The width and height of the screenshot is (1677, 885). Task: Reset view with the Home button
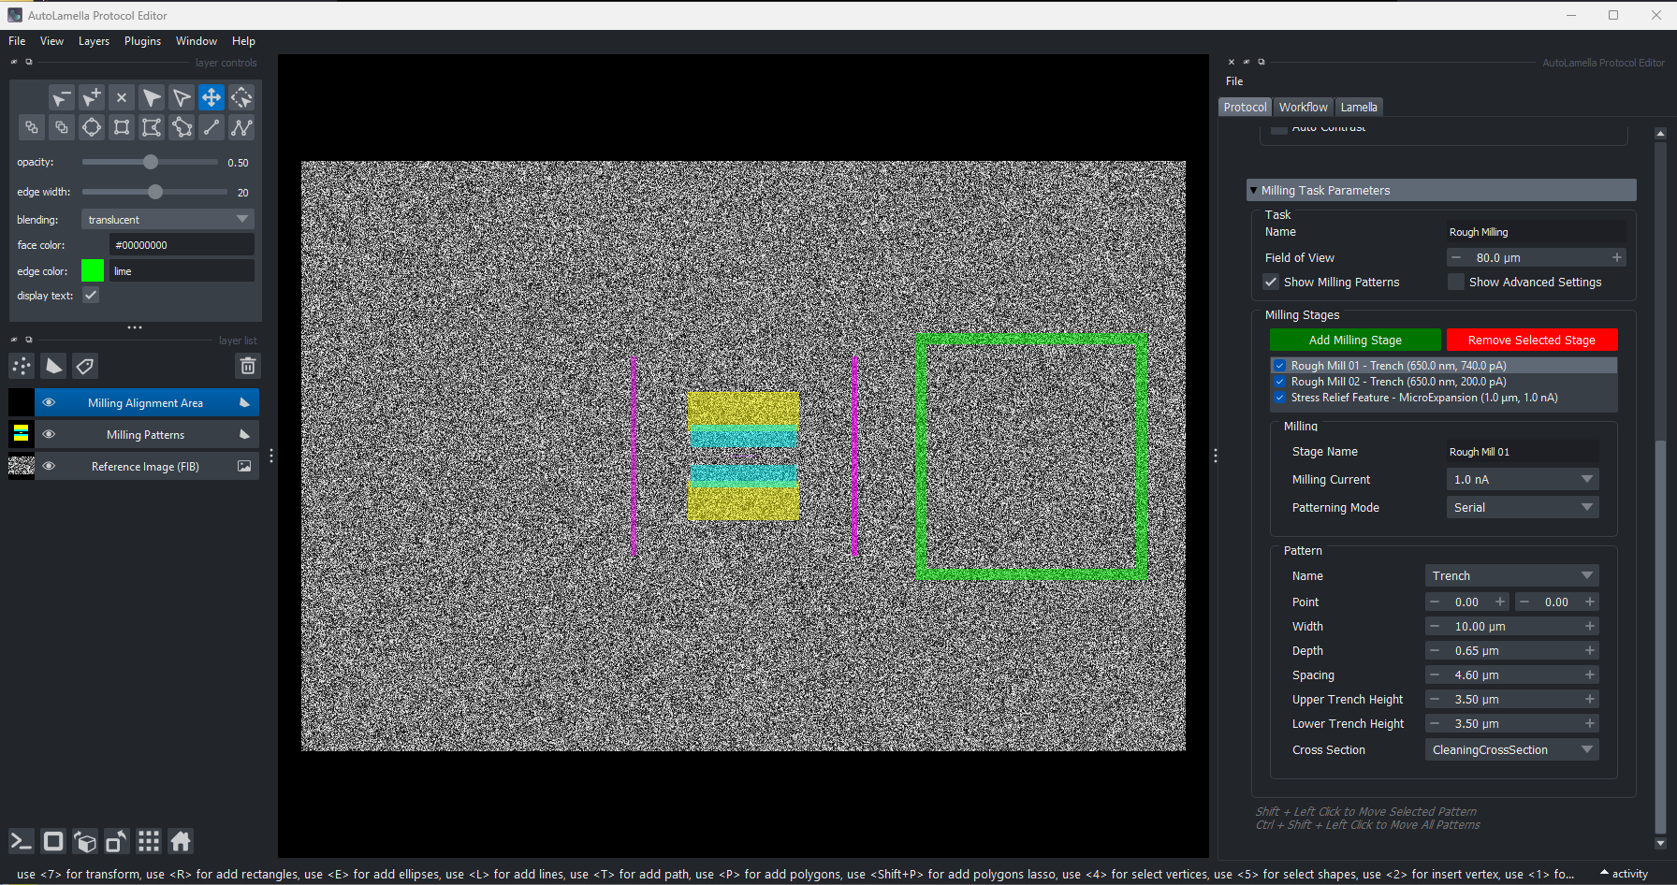pyautogui.click(x=180, y=841)
